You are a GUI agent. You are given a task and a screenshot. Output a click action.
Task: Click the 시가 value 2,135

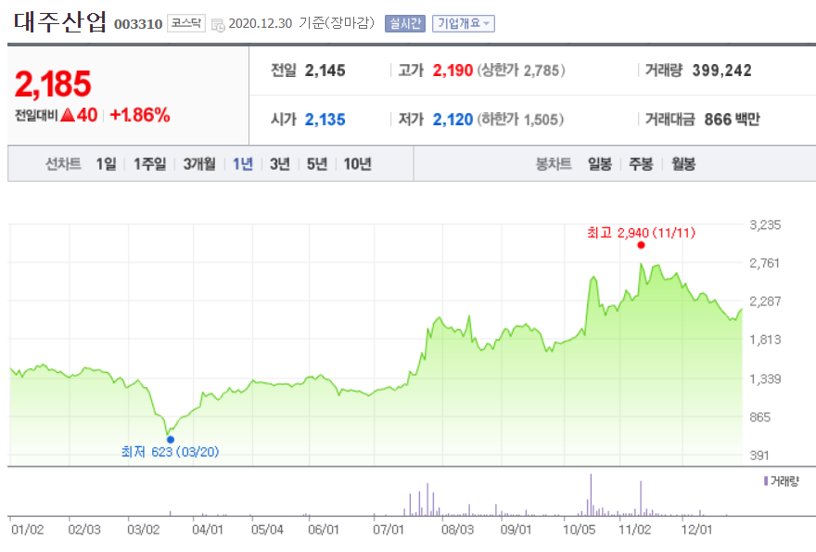pos(325,120)
